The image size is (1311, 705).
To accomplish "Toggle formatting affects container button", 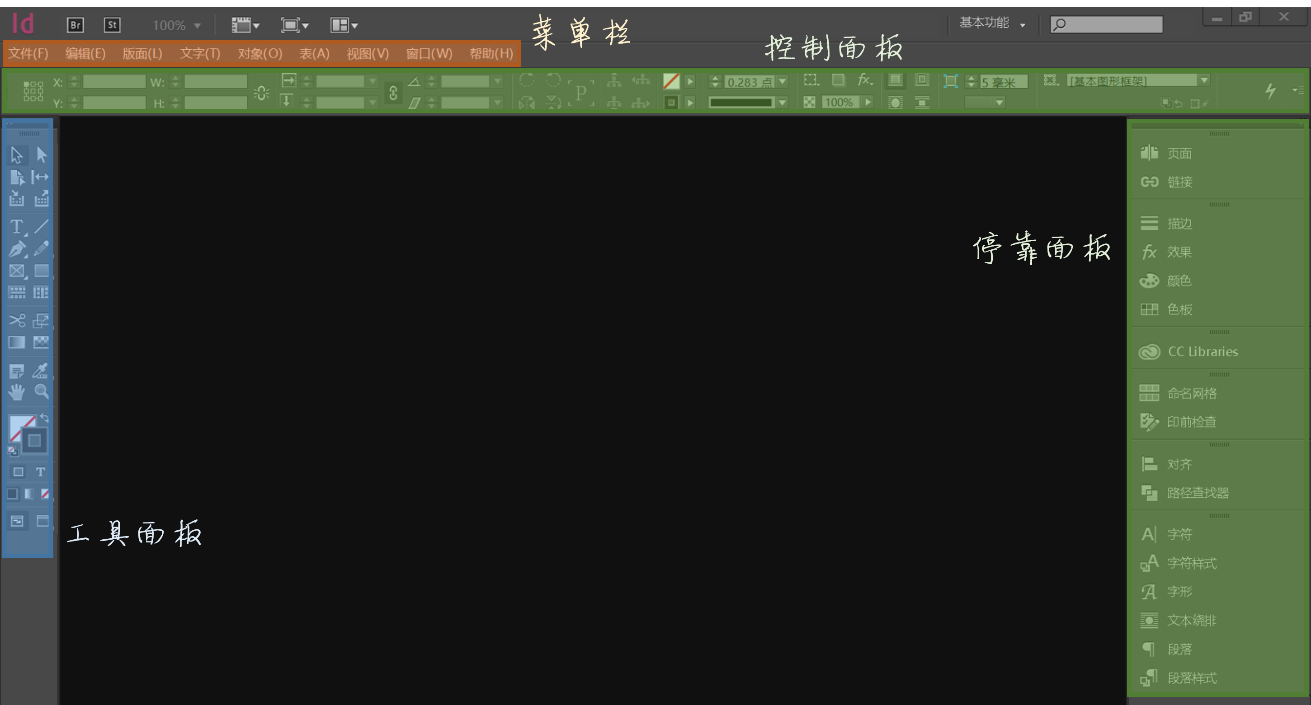I will point(18,472).
